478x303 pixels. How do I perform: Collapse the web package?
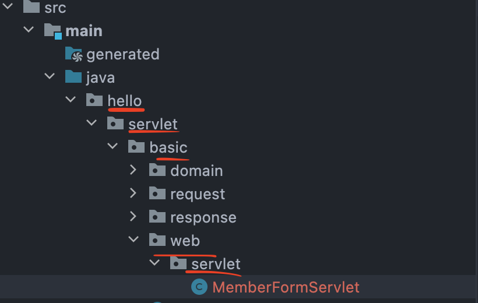[x=133, y=239]
